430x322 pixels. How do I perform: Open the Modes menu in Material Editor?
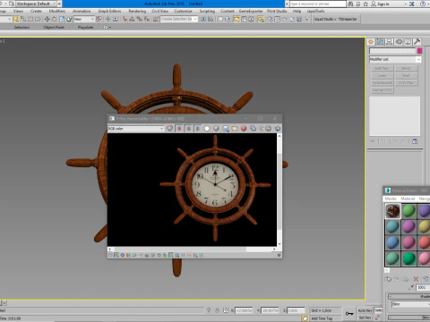click(391, 199)
